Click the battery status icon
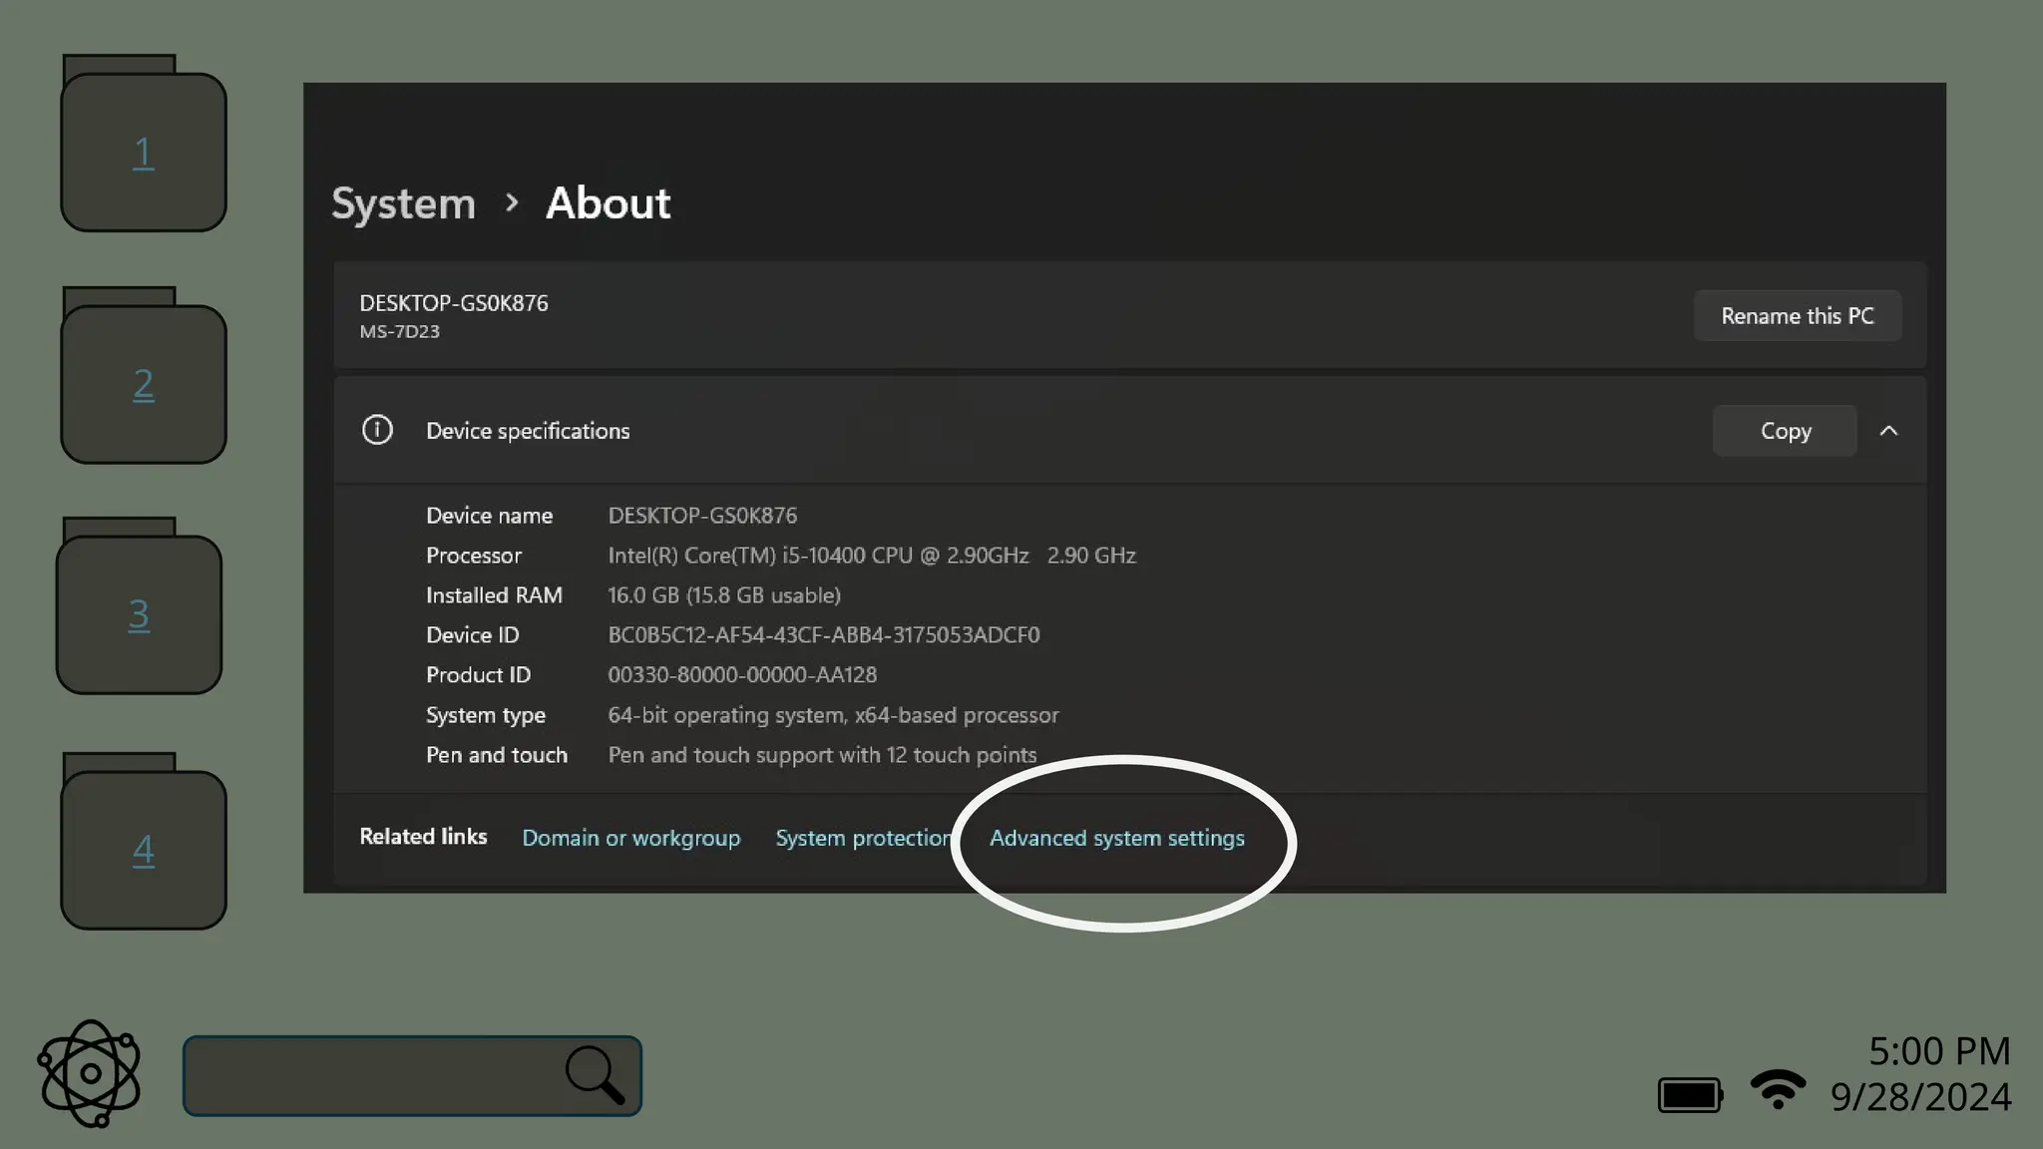Viewport: 2043px width, 1149px height. [x=1689, y=1094]
